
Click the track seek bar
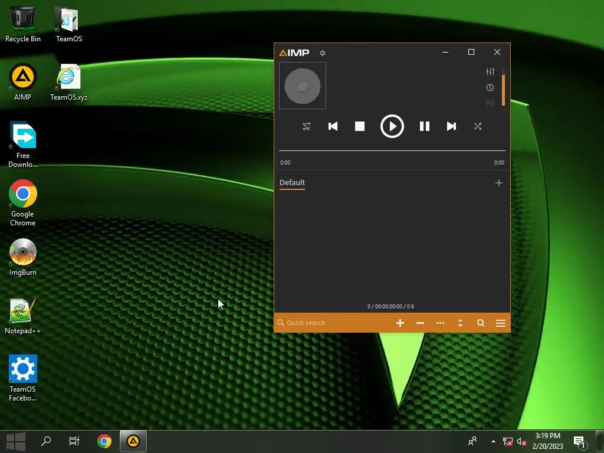tap(392, 150)
